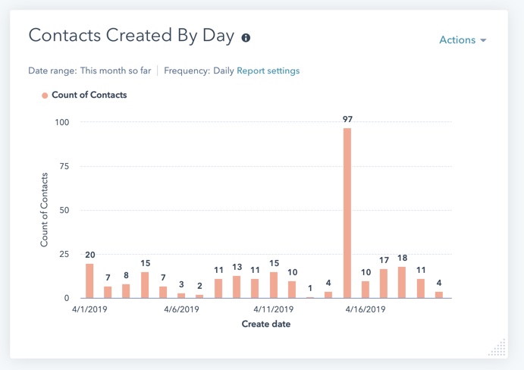Viewport: 524px width, 370px height.
Task: Click the bar labeled 13
Action: coord(237,287)
